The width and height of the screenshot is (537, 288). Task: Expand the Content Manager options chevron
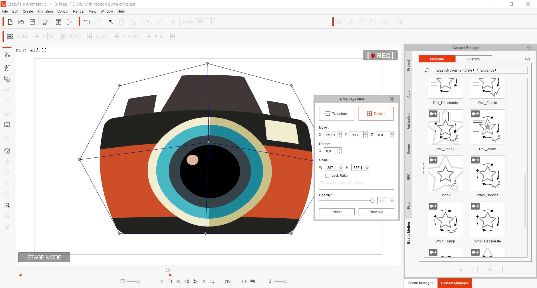[527, 59]
